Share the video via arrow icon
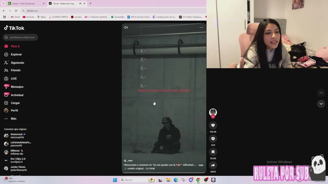Image resolution: width=328 pixels, height=184 pixels. (213, 165)
